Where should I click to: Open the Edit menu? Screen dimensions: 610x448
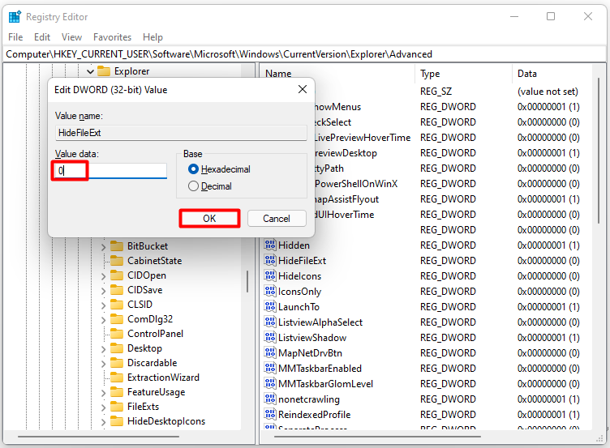(42, 37)
